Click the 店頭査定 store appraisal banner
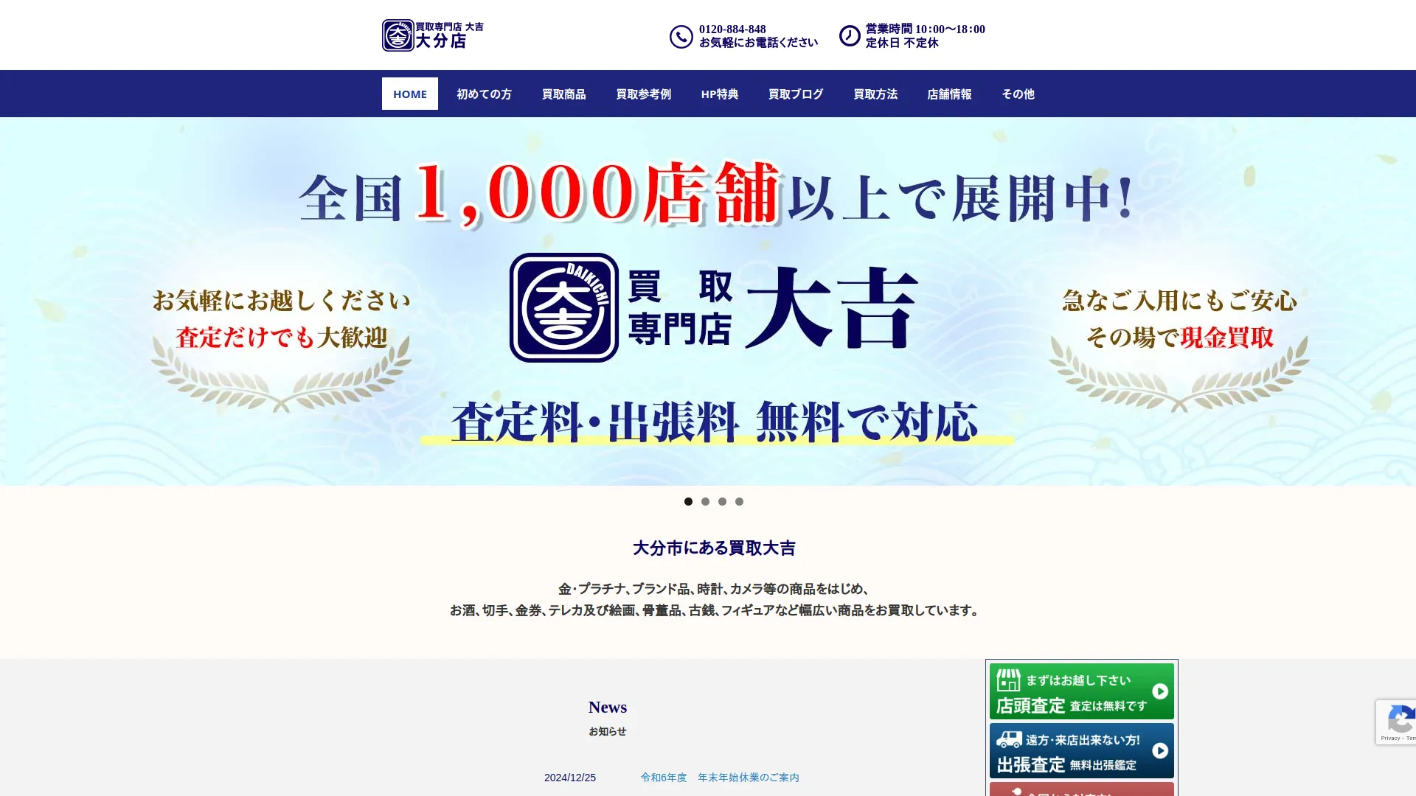This screenshot has height=796, width=1416. [x=1082, y=691]
